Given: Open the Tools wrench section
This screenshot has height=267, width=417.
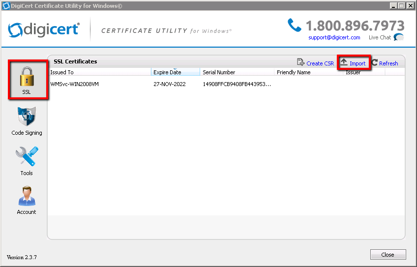Looking at the screenshot, I should 27,158.
